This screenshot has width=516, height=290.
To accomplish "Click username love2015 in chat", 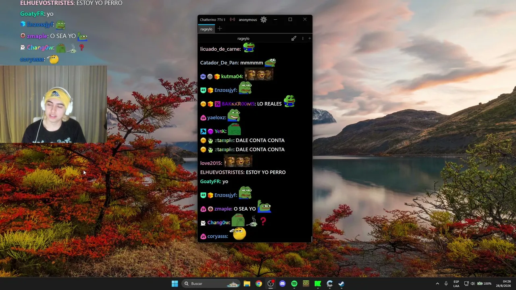I will tap(211, 163).
